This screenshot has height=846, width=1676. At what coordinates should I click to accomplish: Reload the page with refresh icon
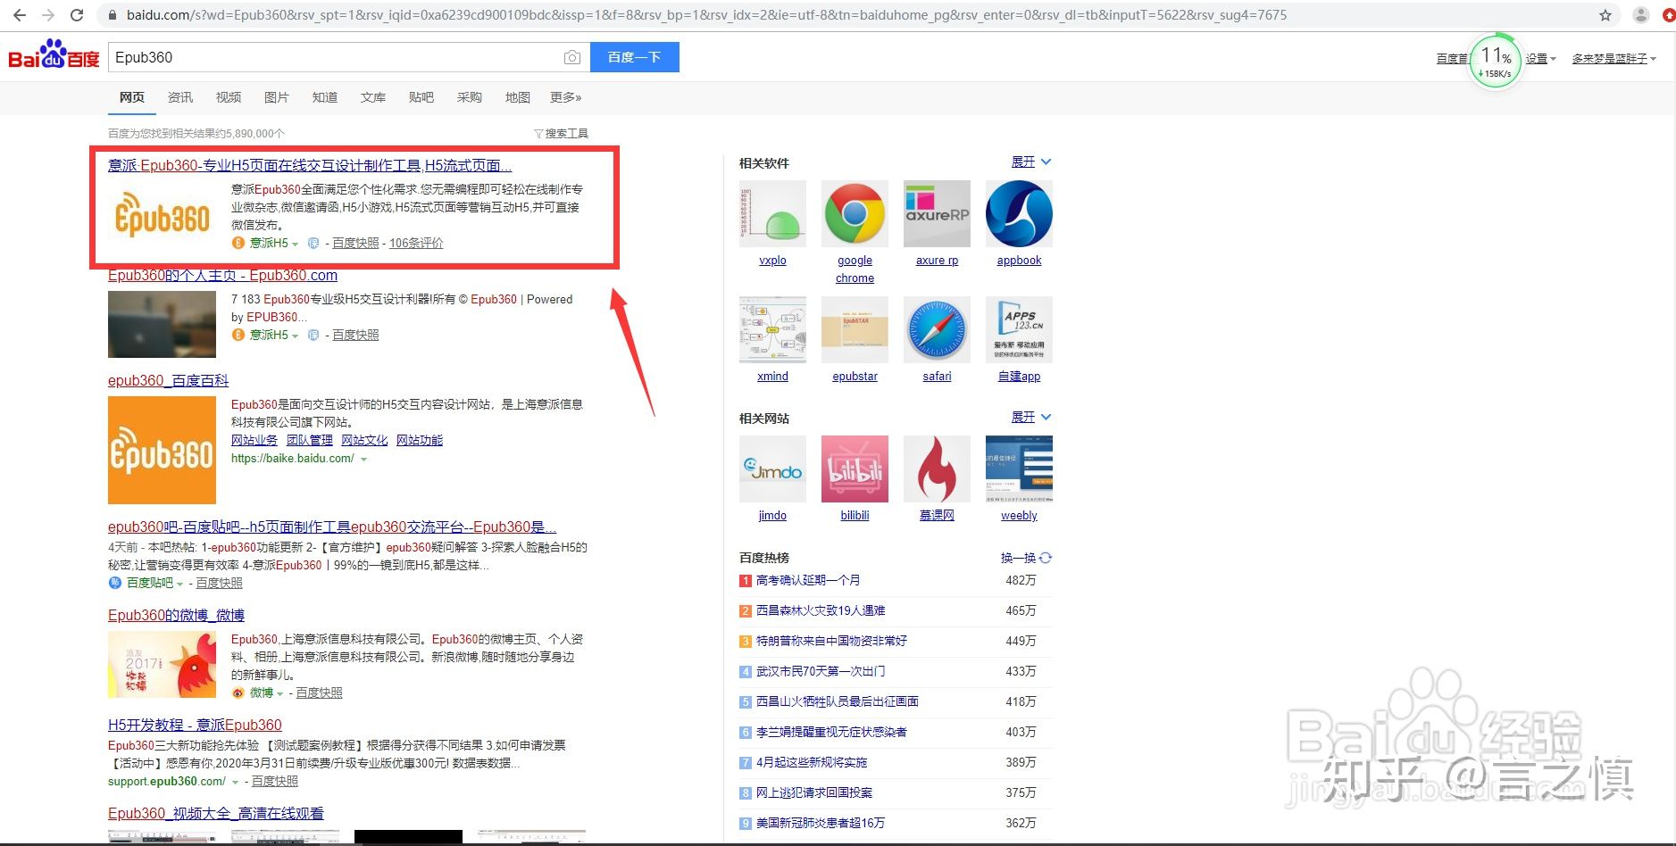coord(78,15)
